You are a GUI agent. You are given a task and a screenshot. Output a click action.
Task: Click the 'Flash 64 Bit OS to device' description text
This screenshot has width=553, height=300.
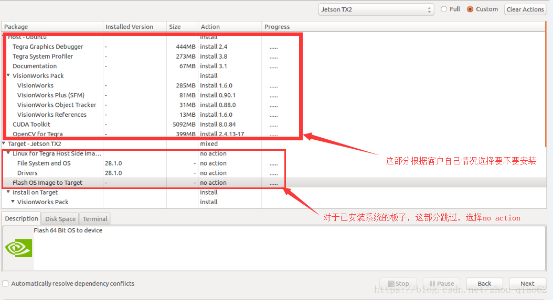tap(68, 230)
